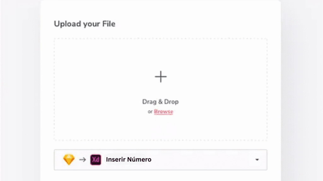
Task: Click white card area below conversion selector
Action: pos(161,176)
